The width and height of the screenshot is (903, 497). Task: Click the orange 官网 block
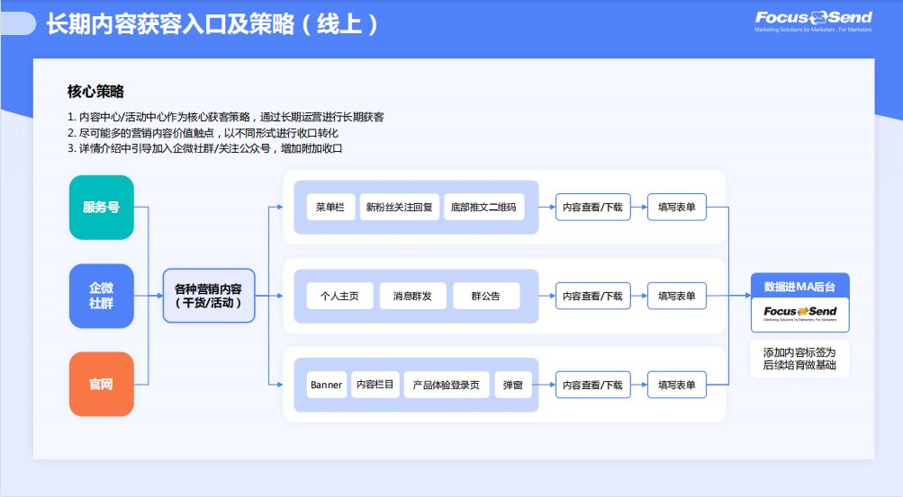coord(101,385)
